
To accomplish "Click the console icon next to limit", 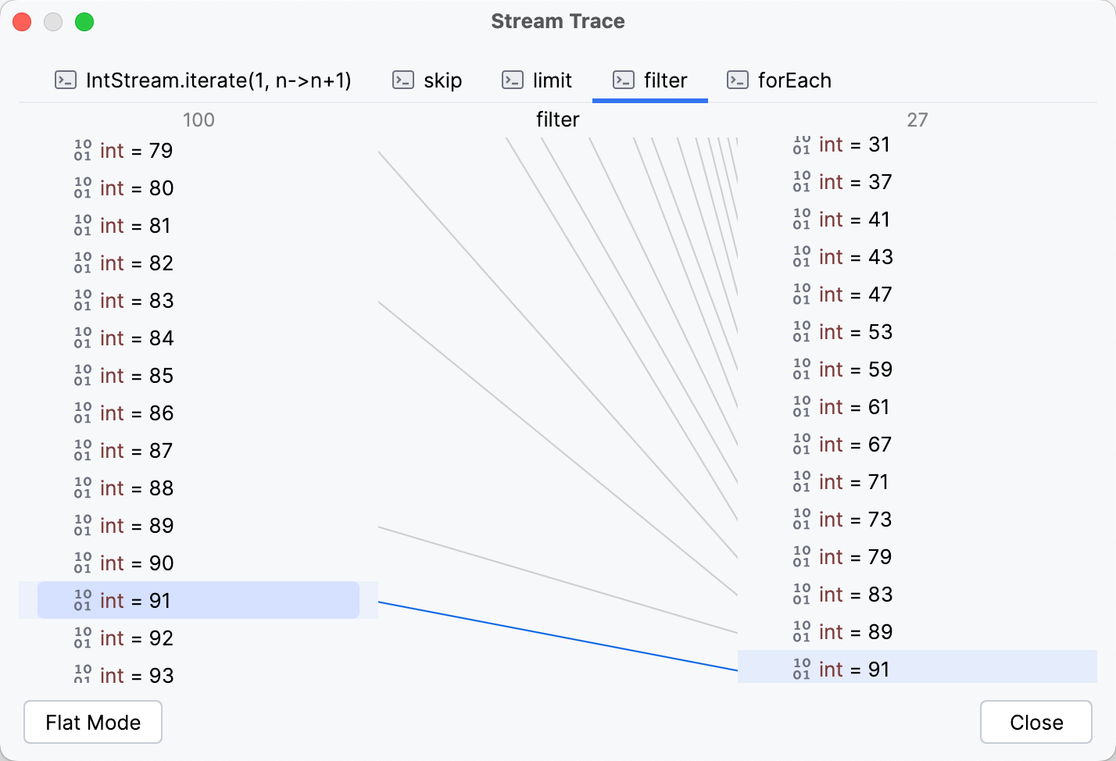I will coord(513,80).
